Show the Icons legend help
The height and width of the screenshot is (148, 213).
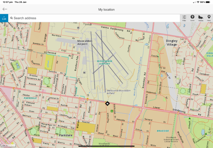coord(192,18)
